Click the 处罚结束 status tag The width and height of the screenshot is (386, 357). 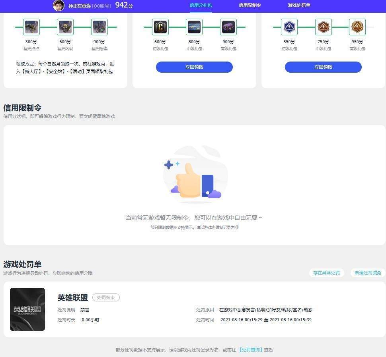106,297
